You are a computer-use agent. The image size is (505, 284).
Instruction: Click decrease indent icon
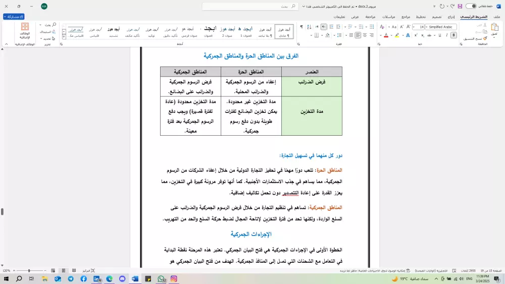[338, 27]
